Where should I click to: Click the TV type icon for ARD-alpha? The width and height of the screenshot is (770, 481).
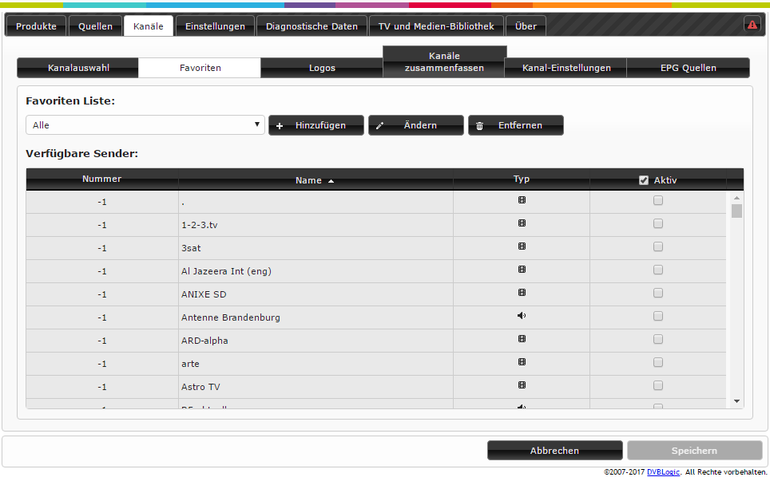coord(522,339)
